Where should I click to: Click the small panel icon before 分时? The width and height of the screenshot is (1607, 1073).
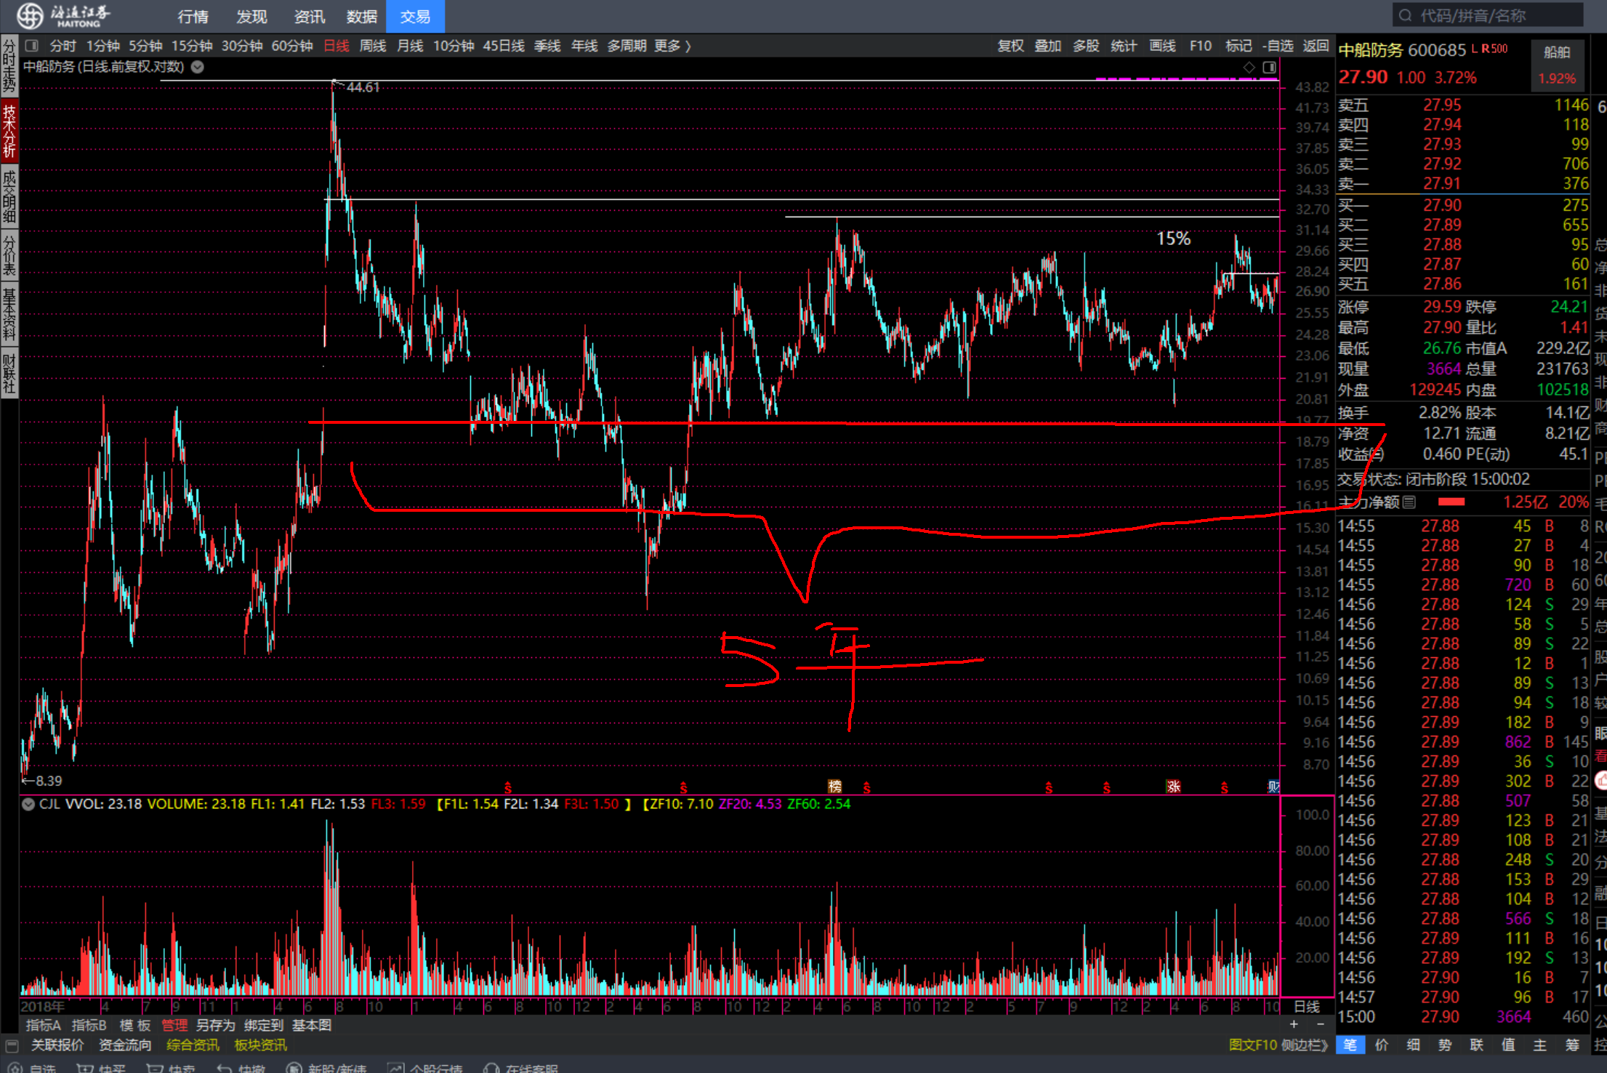(32, 46)
